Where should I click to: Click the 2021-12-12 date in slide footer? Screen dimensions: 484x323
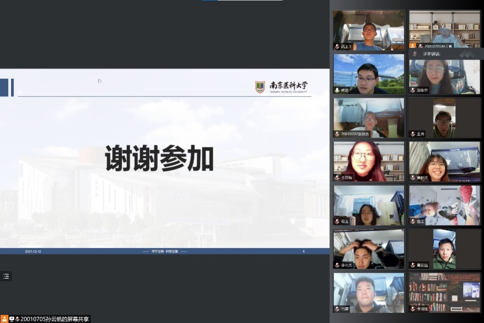33,251
